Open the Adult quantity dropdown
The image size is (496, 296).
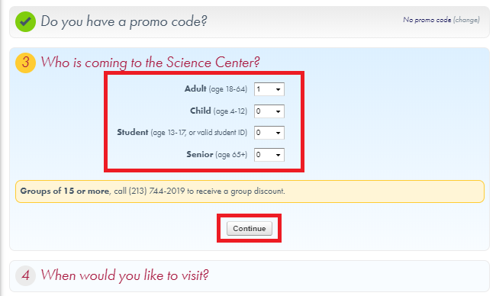[269, 89]
